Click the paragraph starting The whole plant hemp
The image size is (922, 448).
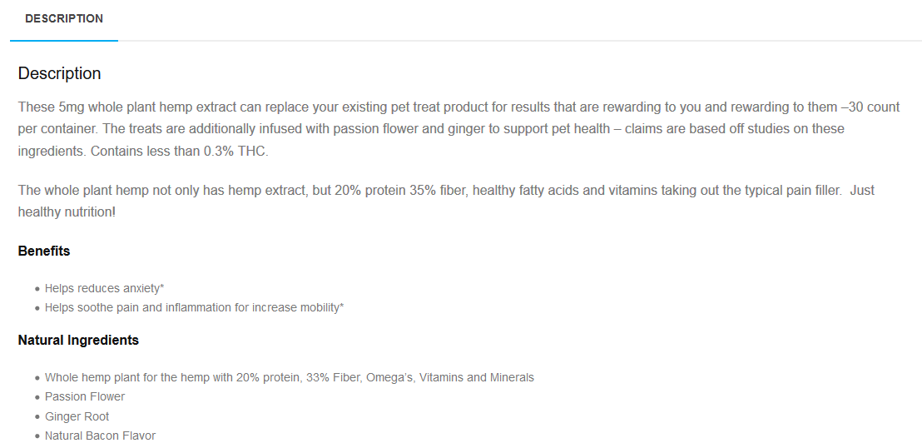pyautogui.click(x=446, y=202)
